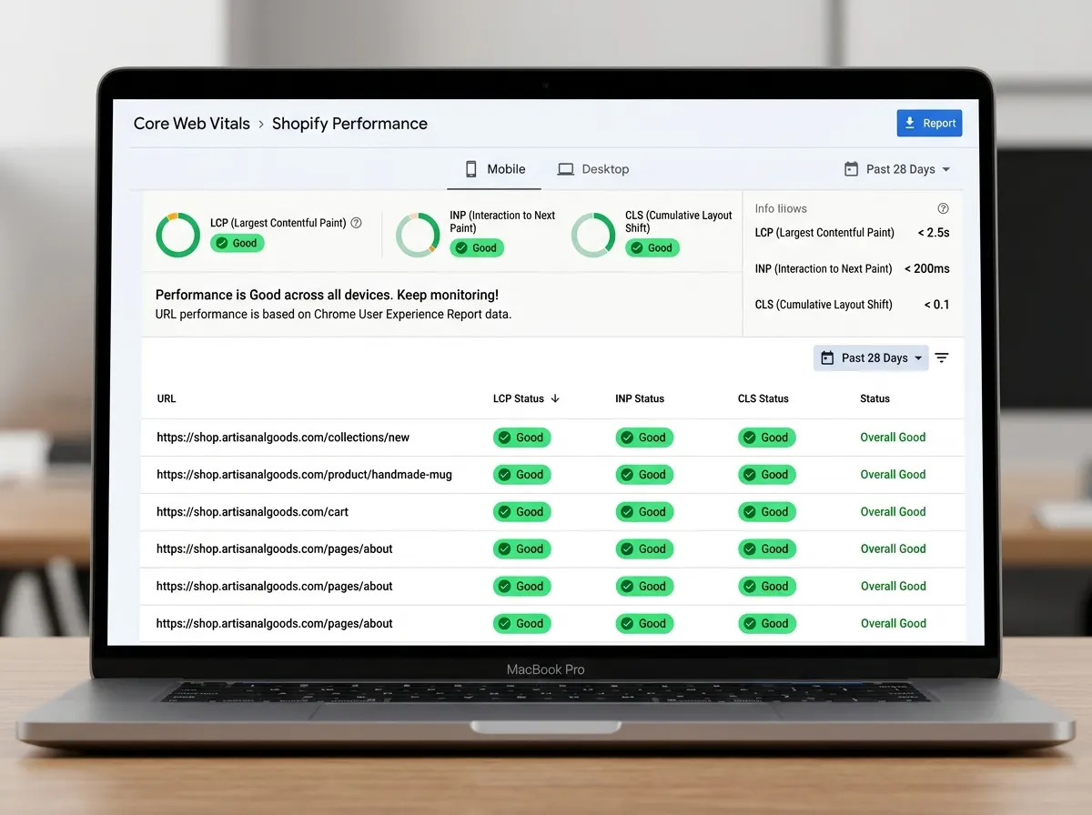Open the /cart URL row
This screenshot has height=815, width=1092.
[552, 512]
